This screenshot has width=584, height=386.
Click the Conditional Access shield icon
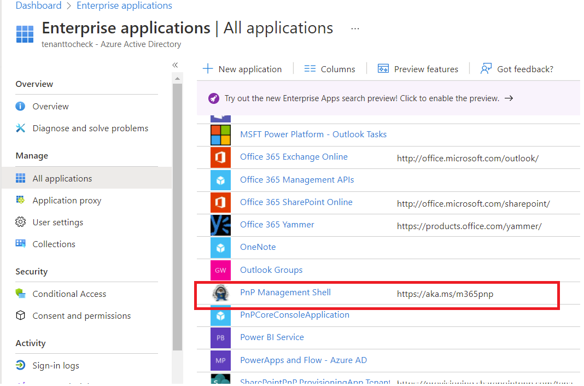coord(19,294)
